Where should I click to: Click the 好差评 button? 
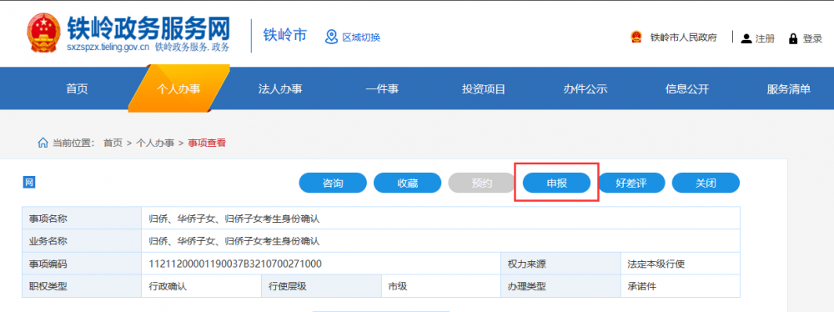[631, 184]
